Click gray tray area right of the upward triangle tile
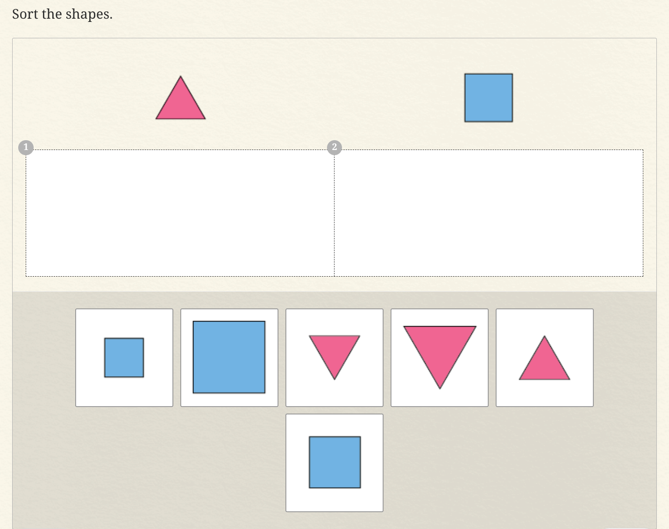This screenshot has height=529, width=669. coord(624,357)
